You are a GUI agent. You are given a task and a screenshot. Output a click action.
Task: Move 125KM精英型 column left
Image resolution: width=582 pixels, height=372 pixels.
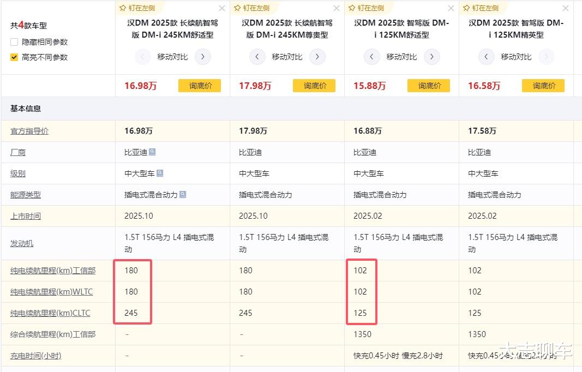coord(486,57)
